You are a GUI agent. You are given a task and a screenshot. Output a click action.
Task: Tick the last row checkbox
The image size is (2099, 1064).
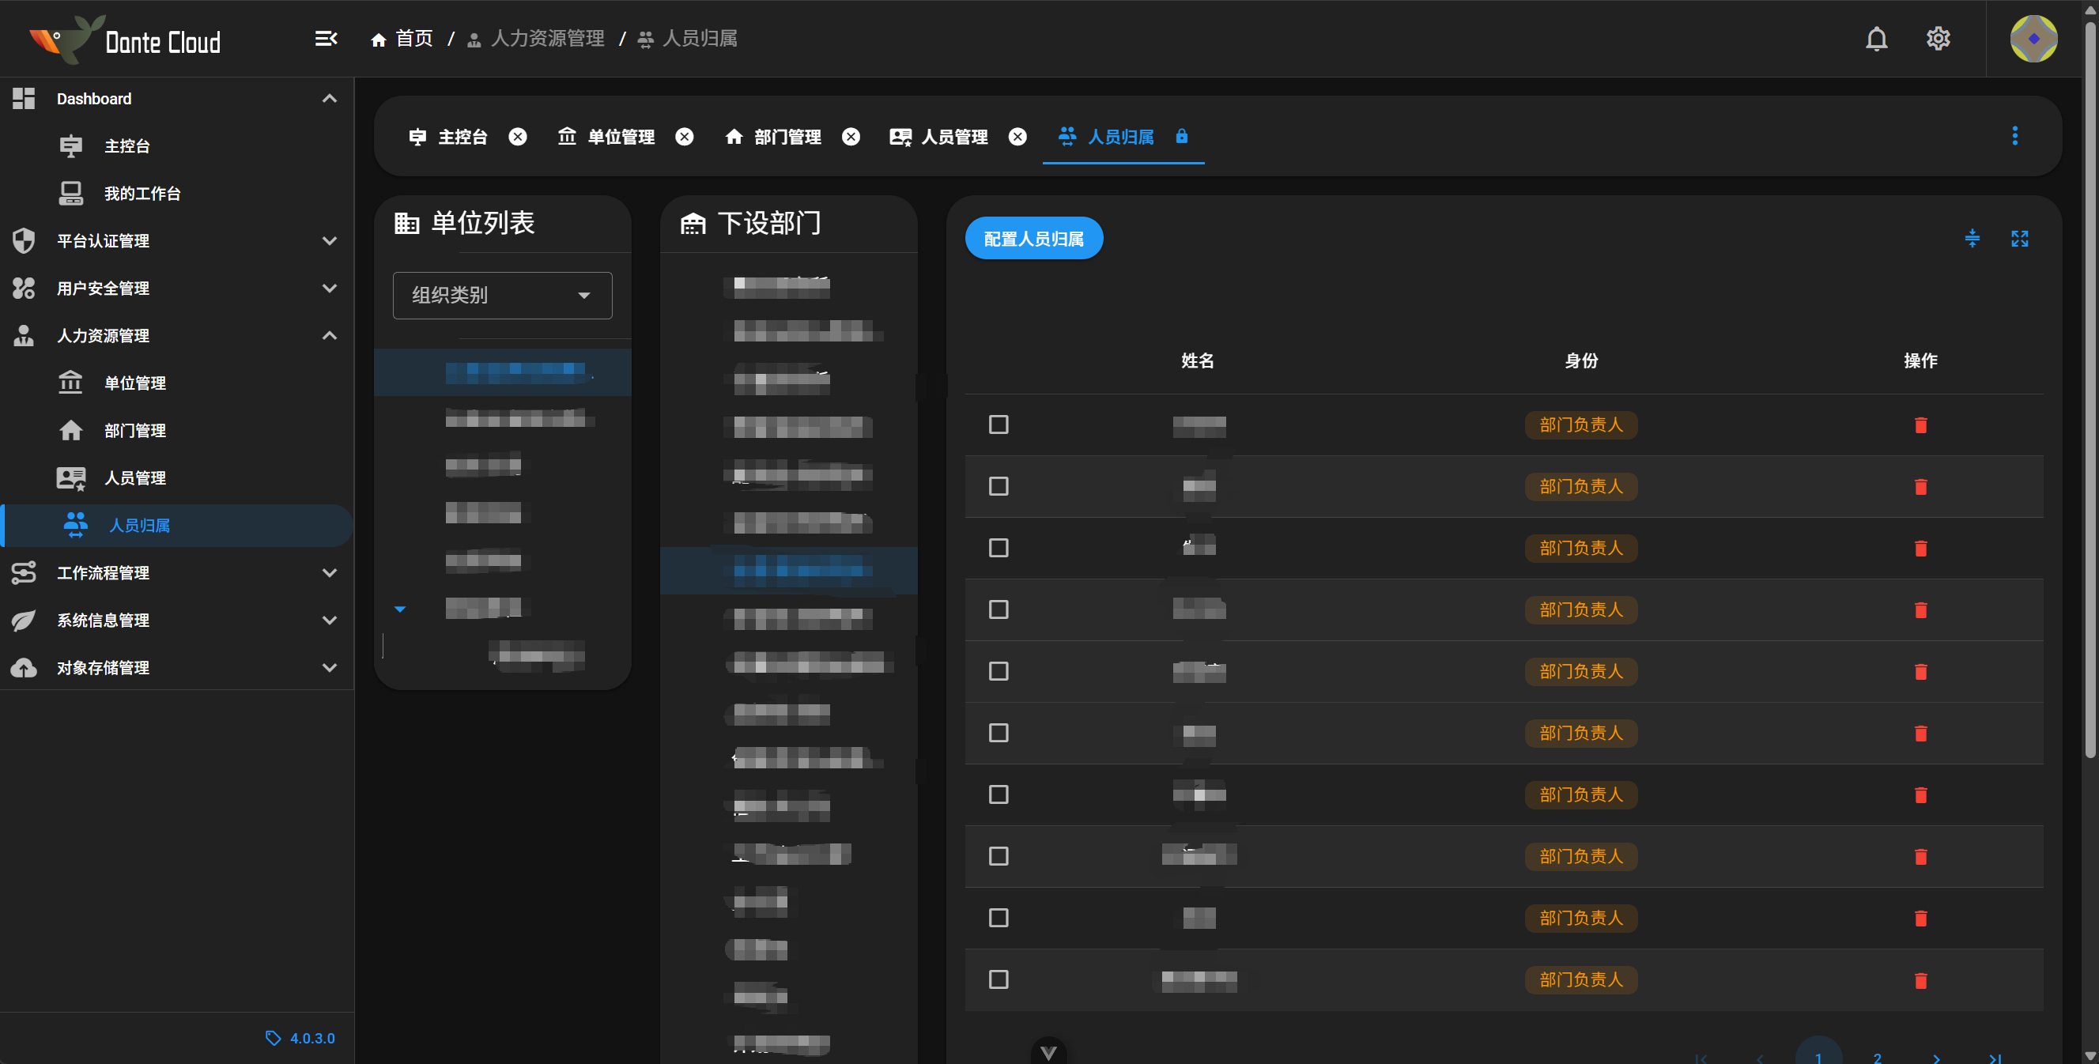click(x=999, y=979)
